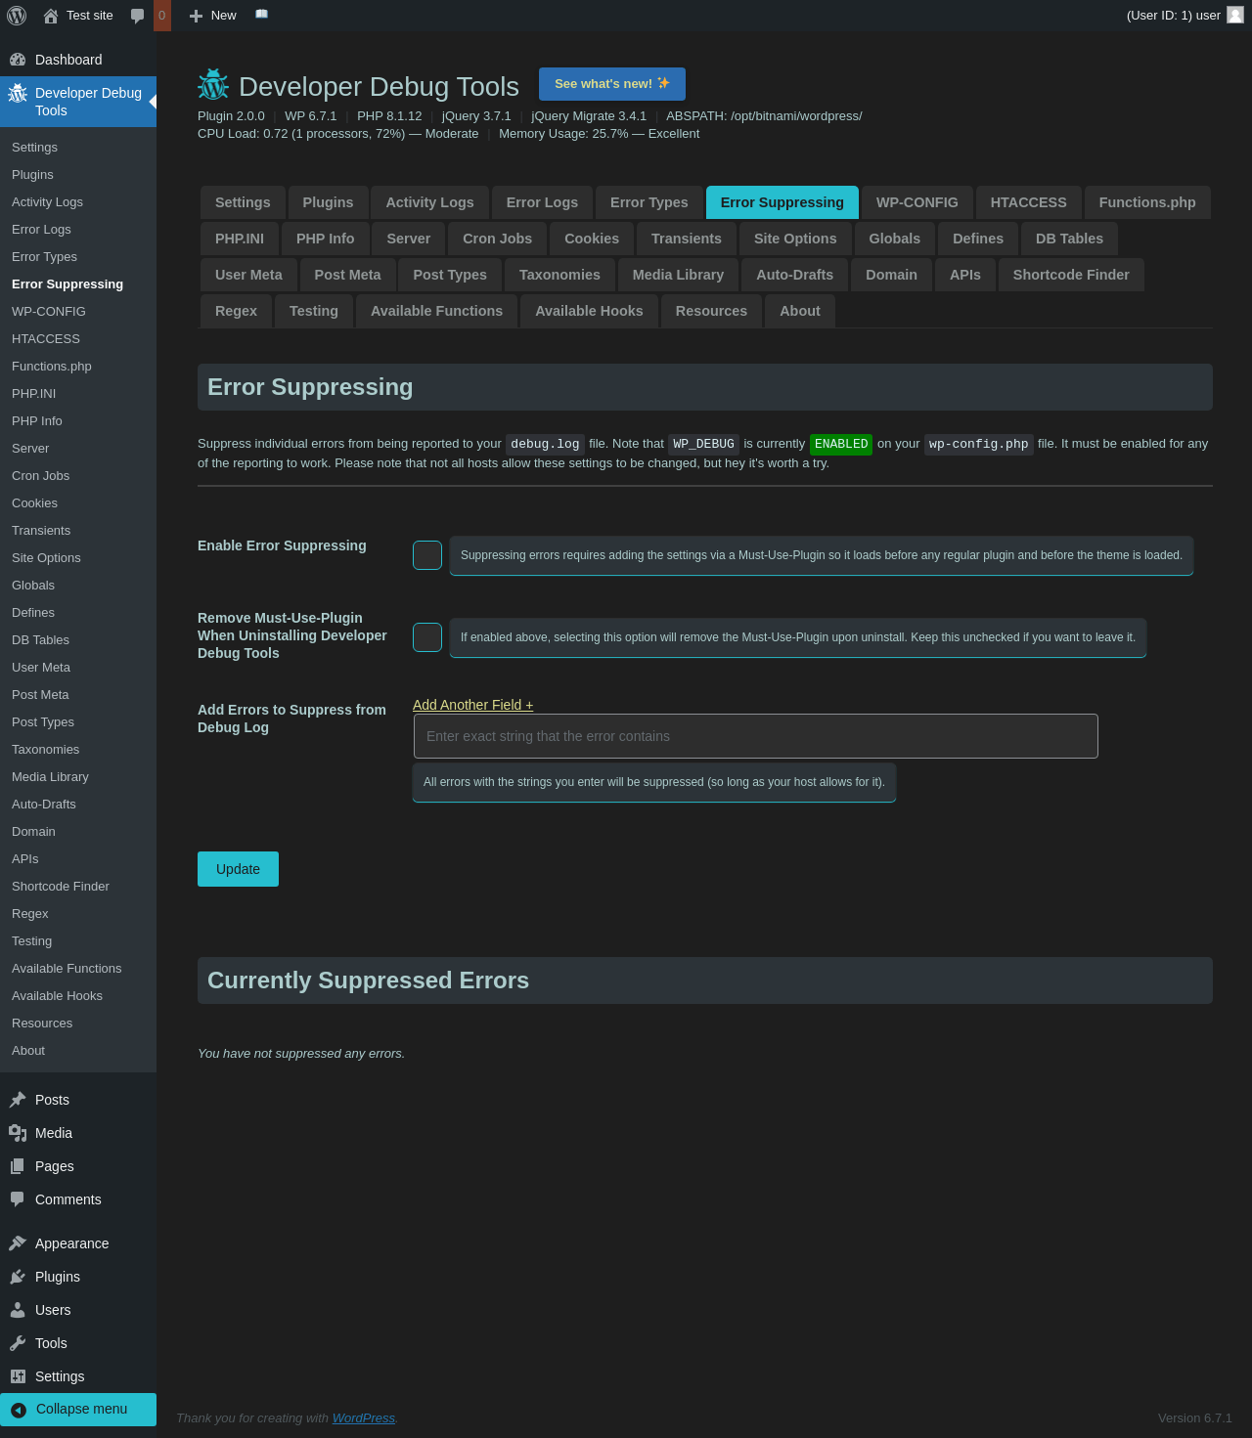The height and width of the screenshot is (1438, 1252).
Task: Expand the Settings menu in the sidebar
Action: 59,1376
